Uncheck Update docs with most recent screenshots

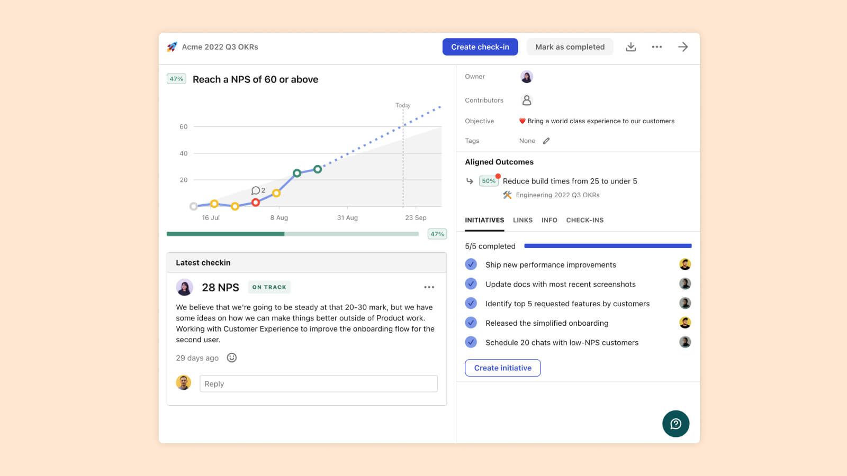471,284
